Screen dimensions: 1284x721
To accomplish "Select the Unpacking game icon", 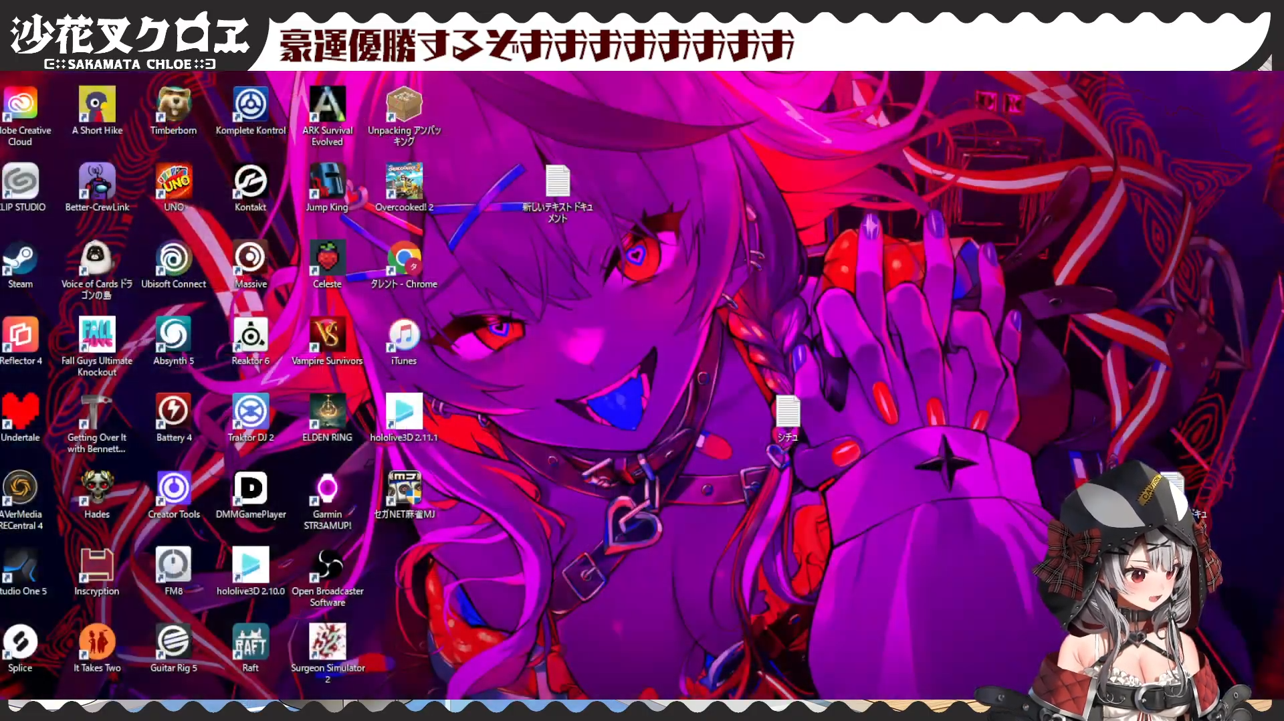I will [404, 104].
